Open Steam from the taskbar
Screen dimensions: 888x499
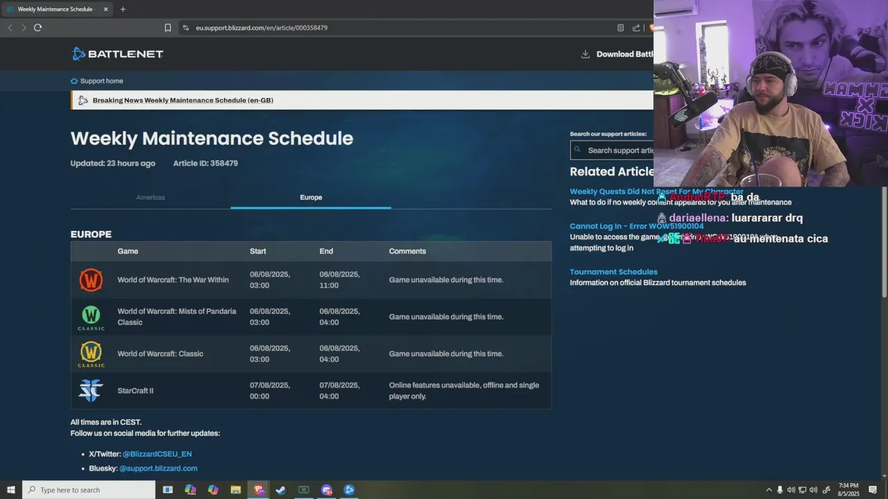281,490
